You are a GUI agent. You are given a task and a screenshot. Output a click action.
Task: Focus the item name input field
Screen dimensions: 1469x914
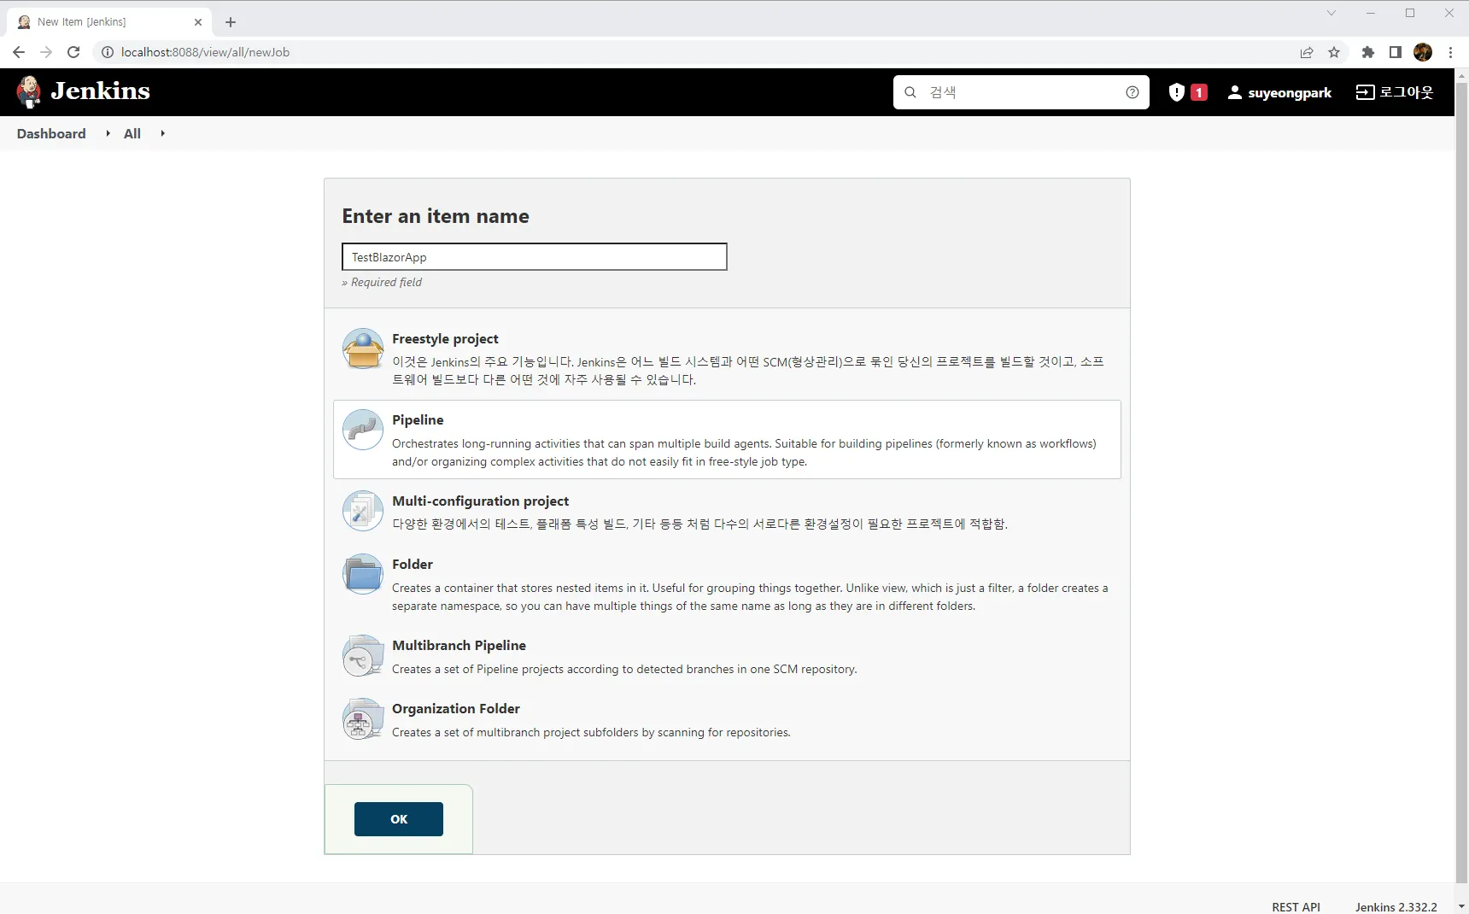point(535,257)
